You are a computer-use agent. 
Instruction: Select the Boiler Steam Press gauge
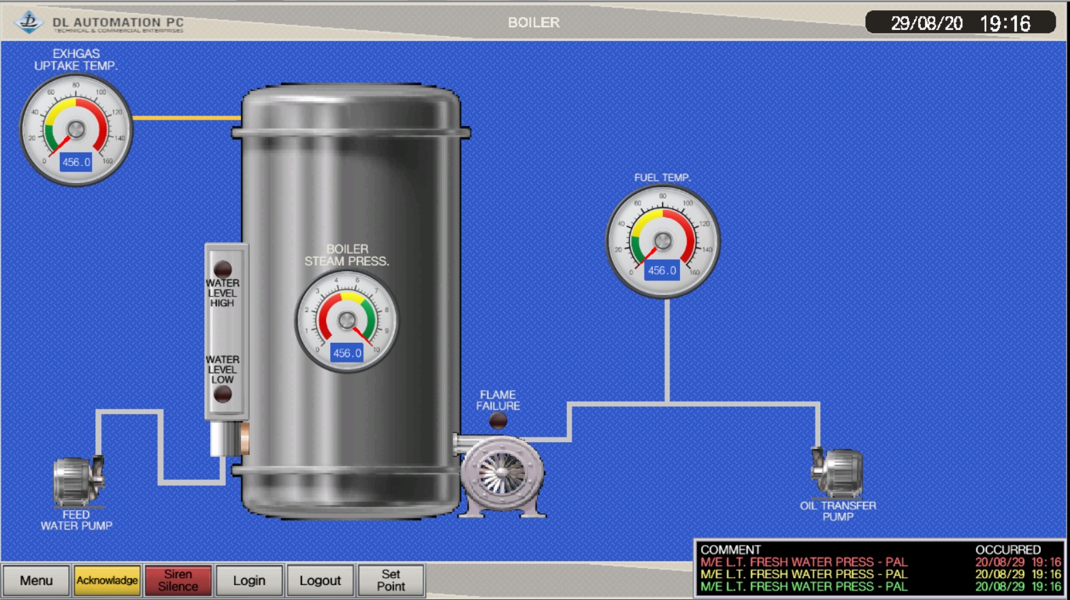click(x=346, y=321)
